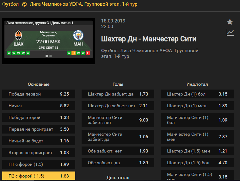Select Первая не проиграет odds 3.58
240x181 pixels.
point(39,129)
